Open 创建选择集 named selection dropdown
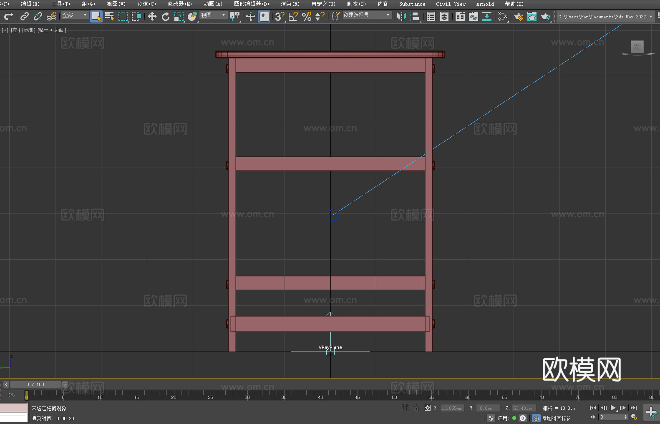660x424 pixels. pos(367,15)
